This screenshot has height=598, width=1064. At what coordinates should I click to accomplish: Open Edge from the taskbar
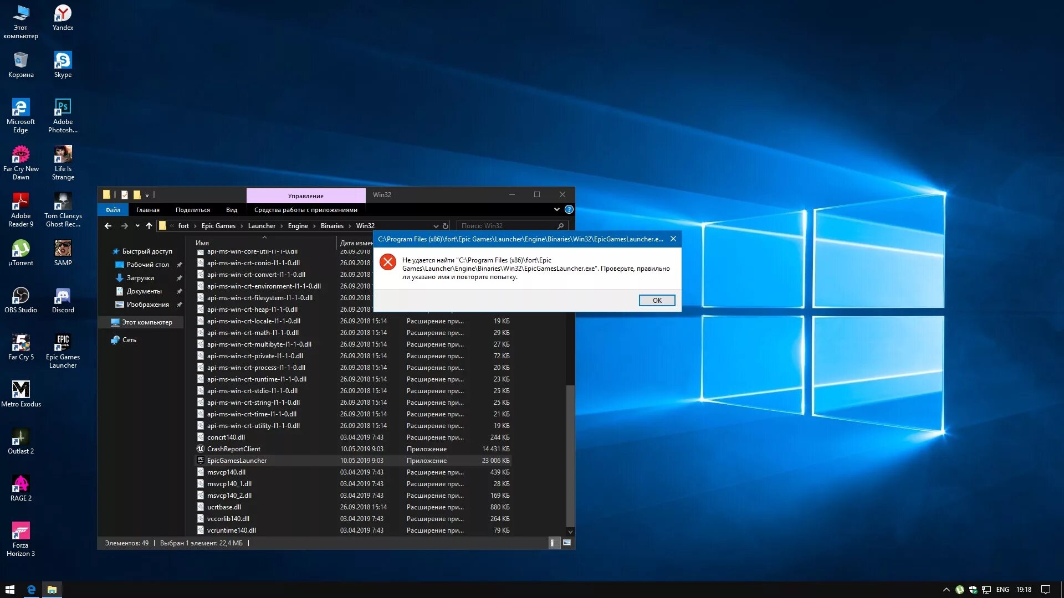[x=31, y=590]
